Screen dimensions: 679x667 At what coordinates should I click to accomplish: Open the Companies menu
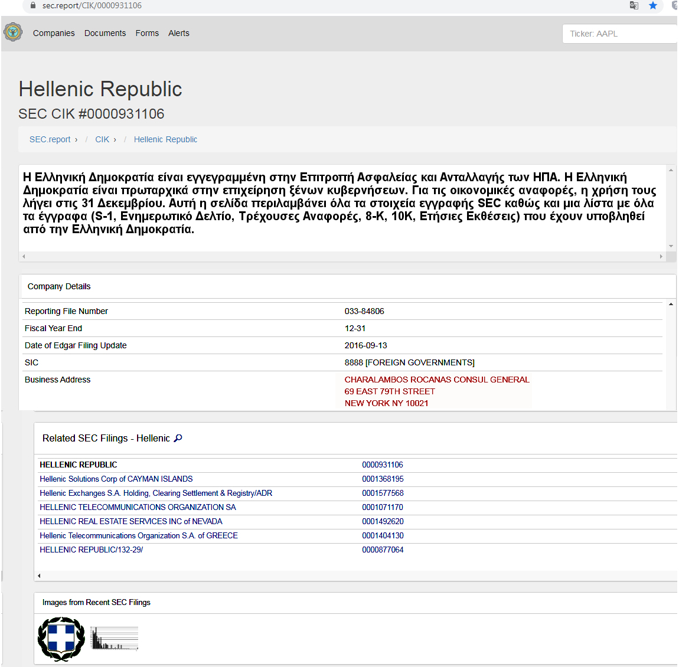(54, 33)
